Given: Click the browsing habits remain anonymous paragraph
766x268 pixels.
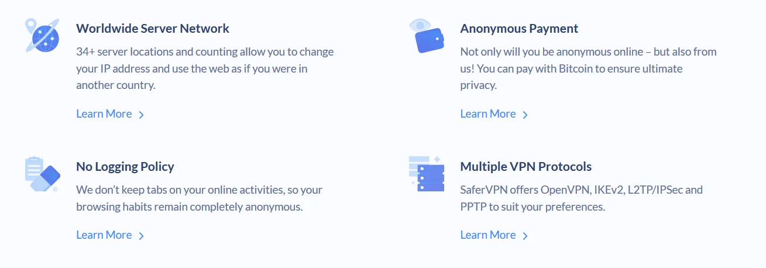Looking at the screenshot, I should pos(199,198).
